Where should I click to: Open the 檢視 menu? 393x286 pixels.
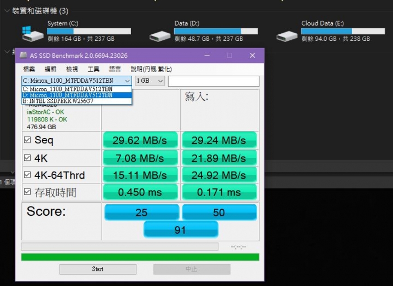(x=72, y=69)
